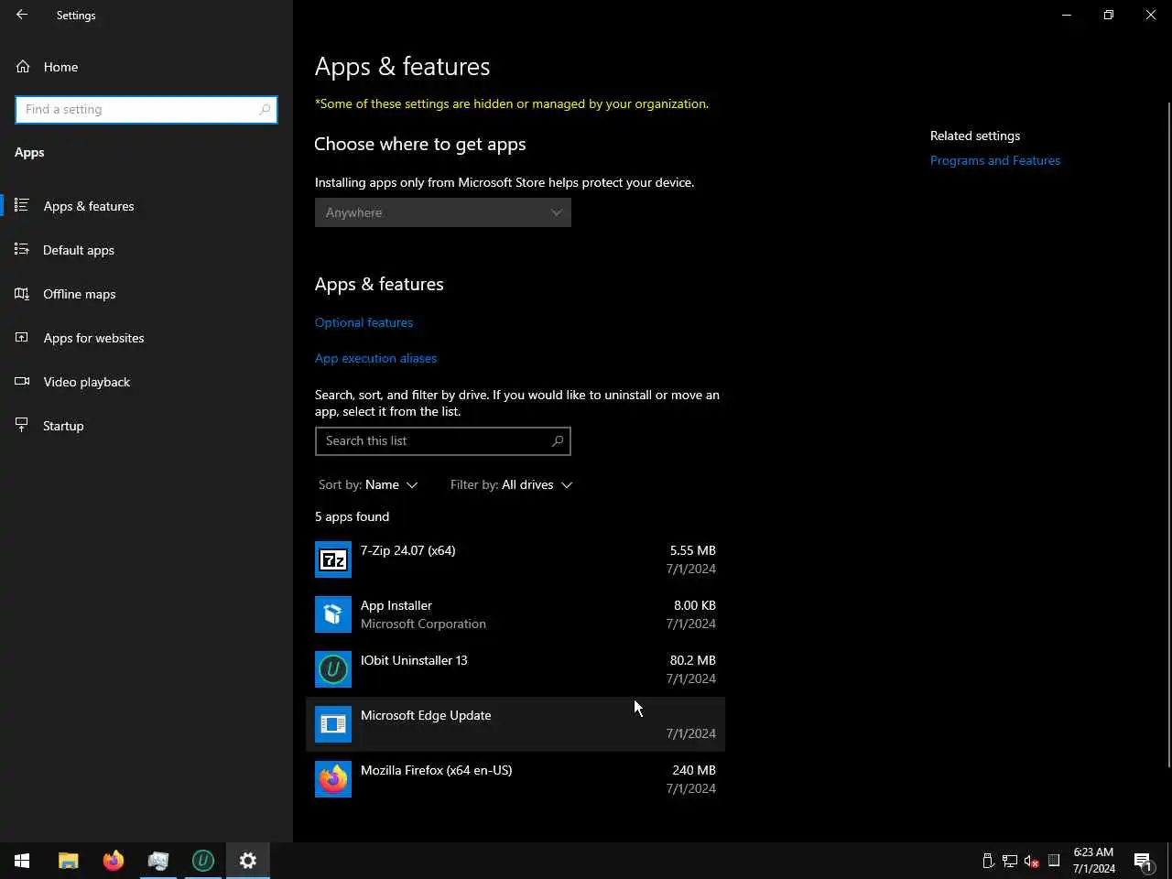Click the Default apps sidebar icon
This screenshot has width=1172, height=879.
pos(22,249)
